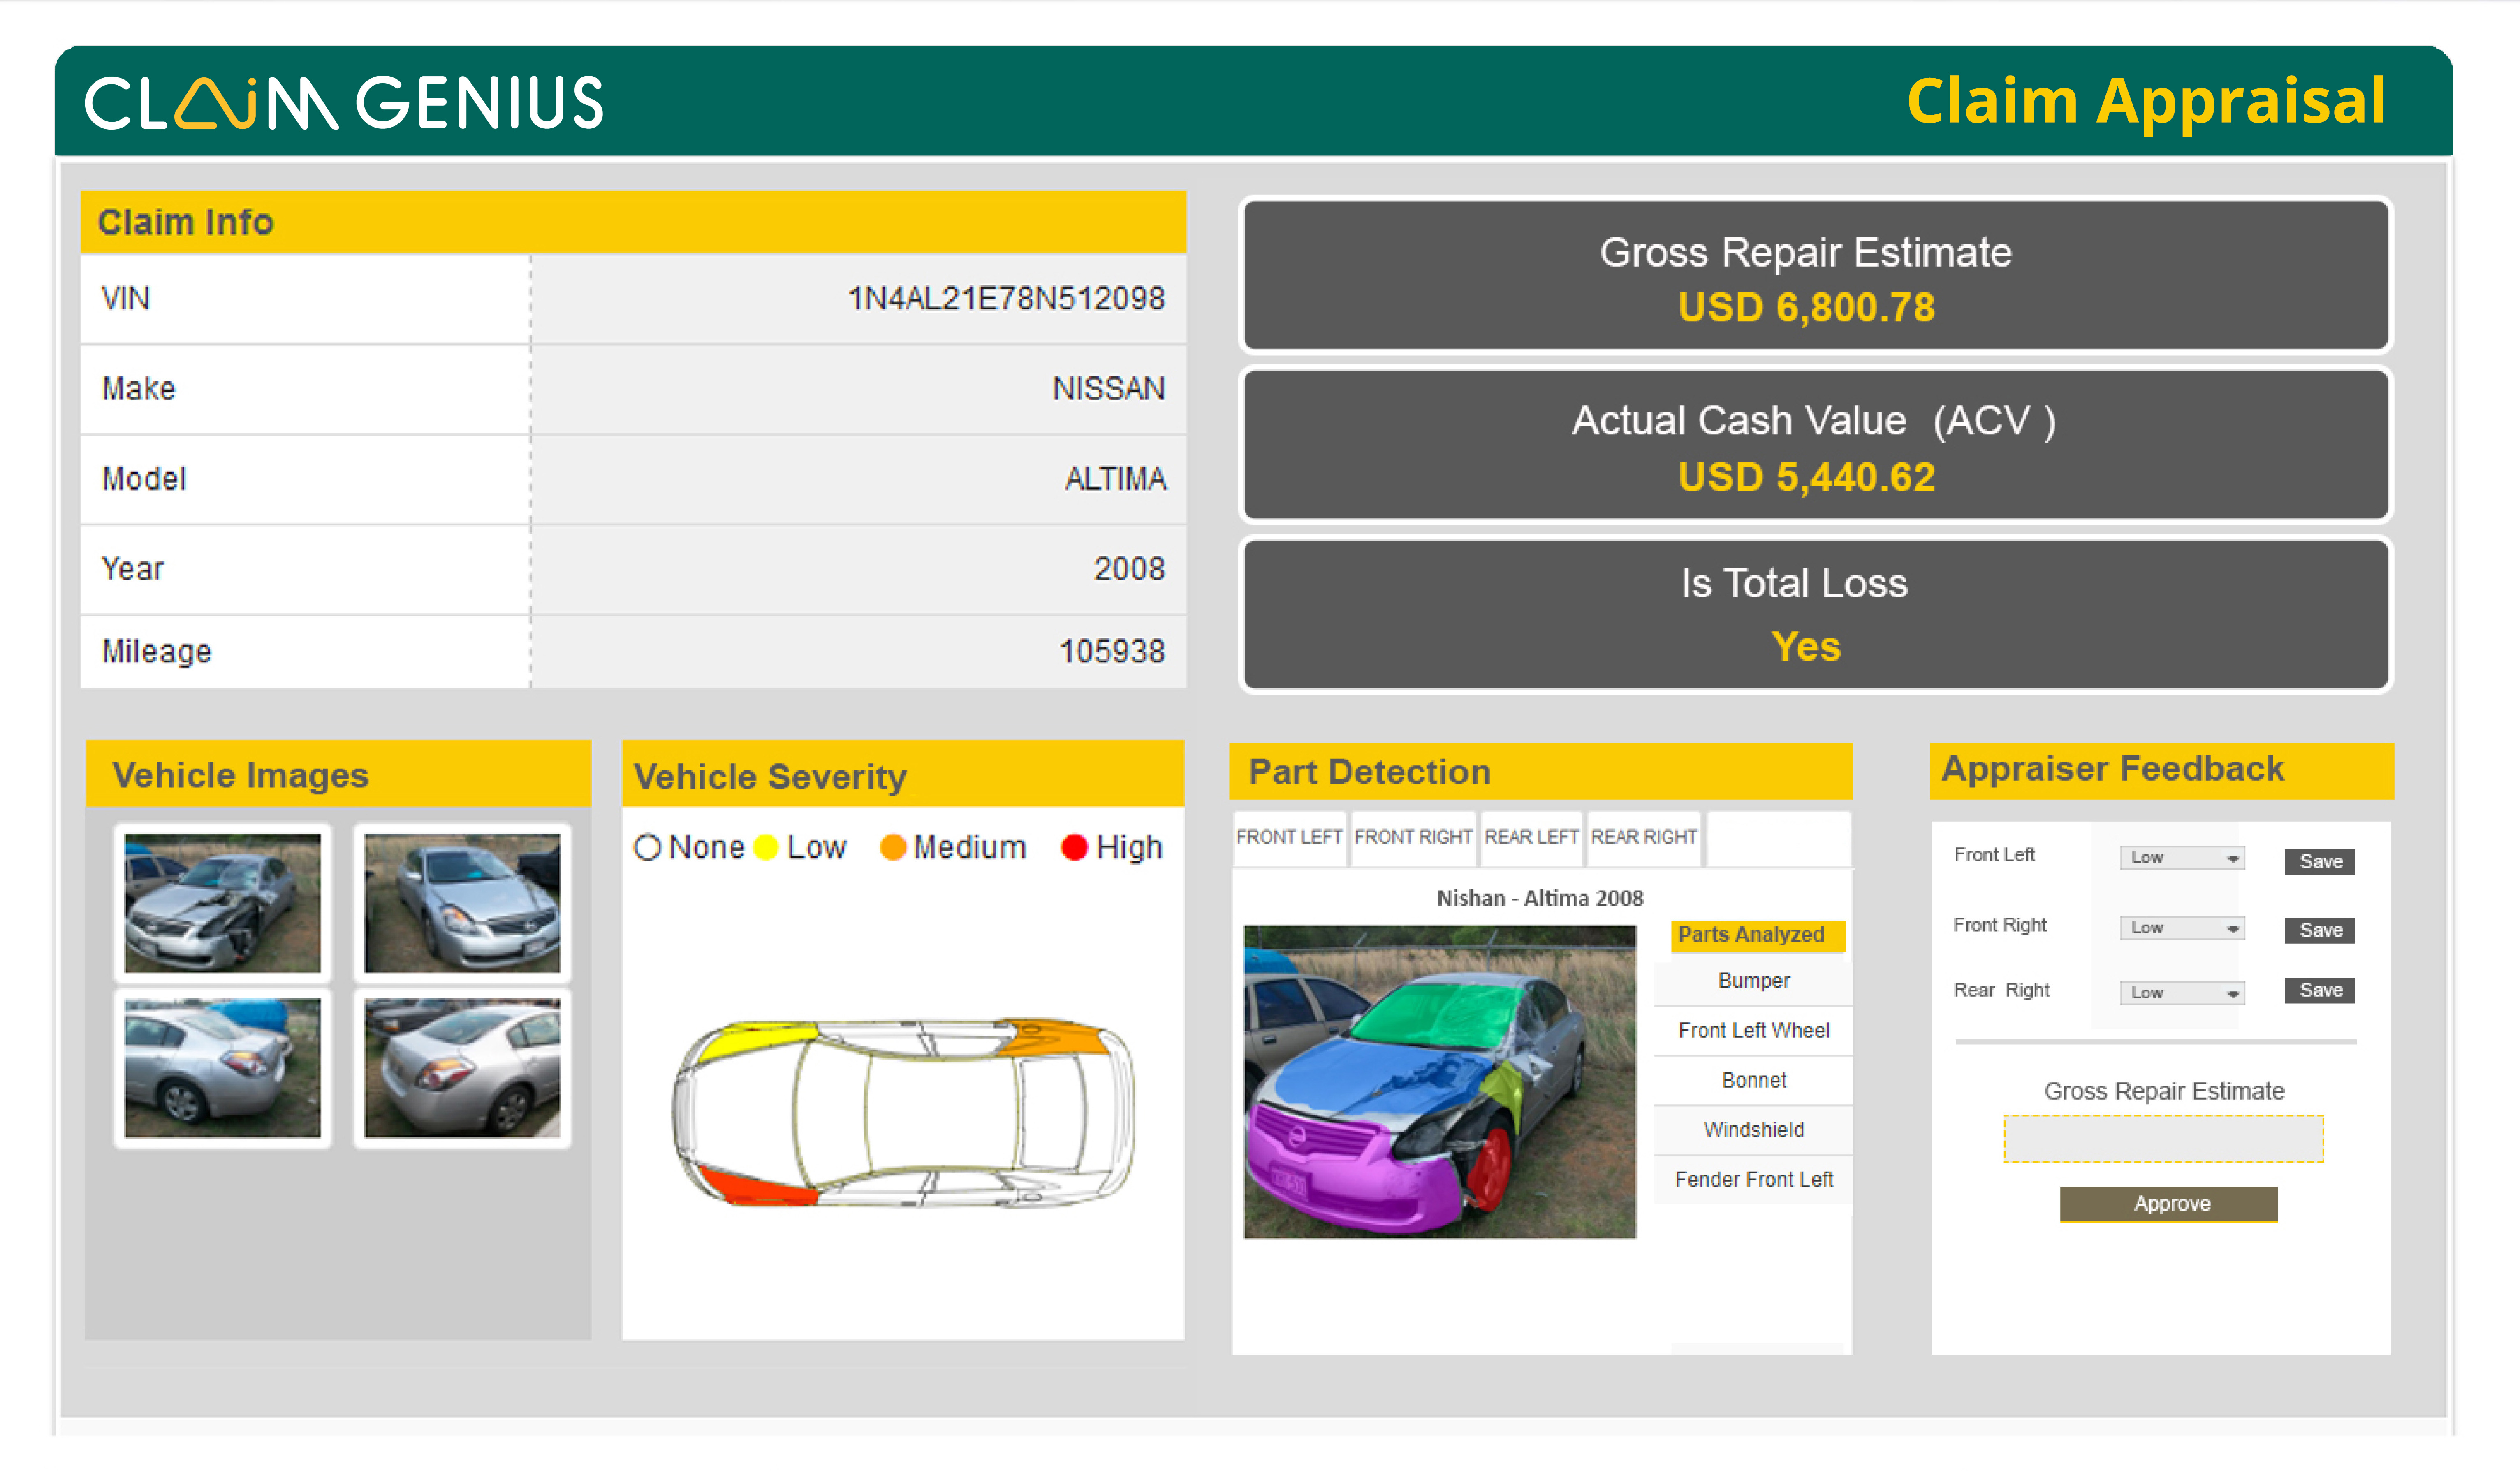
Task: Select Front Left Wheel part
Action: point(1753,1031)
